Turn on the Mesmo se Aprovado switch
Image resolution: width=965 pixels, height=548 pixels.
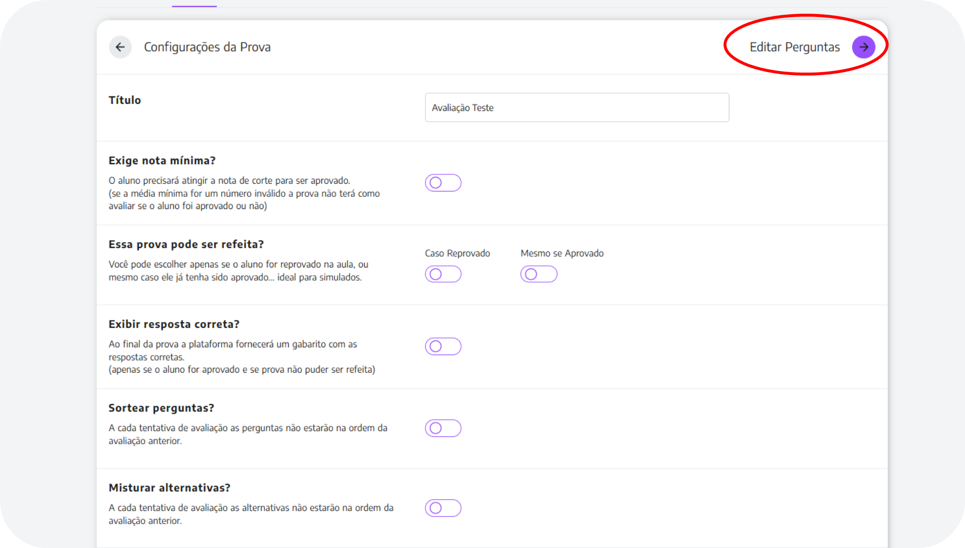point(538,274)
